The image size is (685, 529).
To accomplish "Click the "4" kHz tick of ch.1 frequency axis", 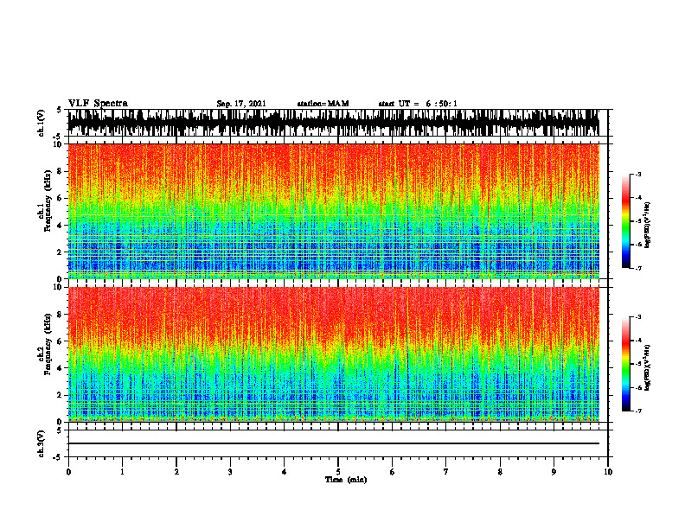I will (x=61, y=226).
